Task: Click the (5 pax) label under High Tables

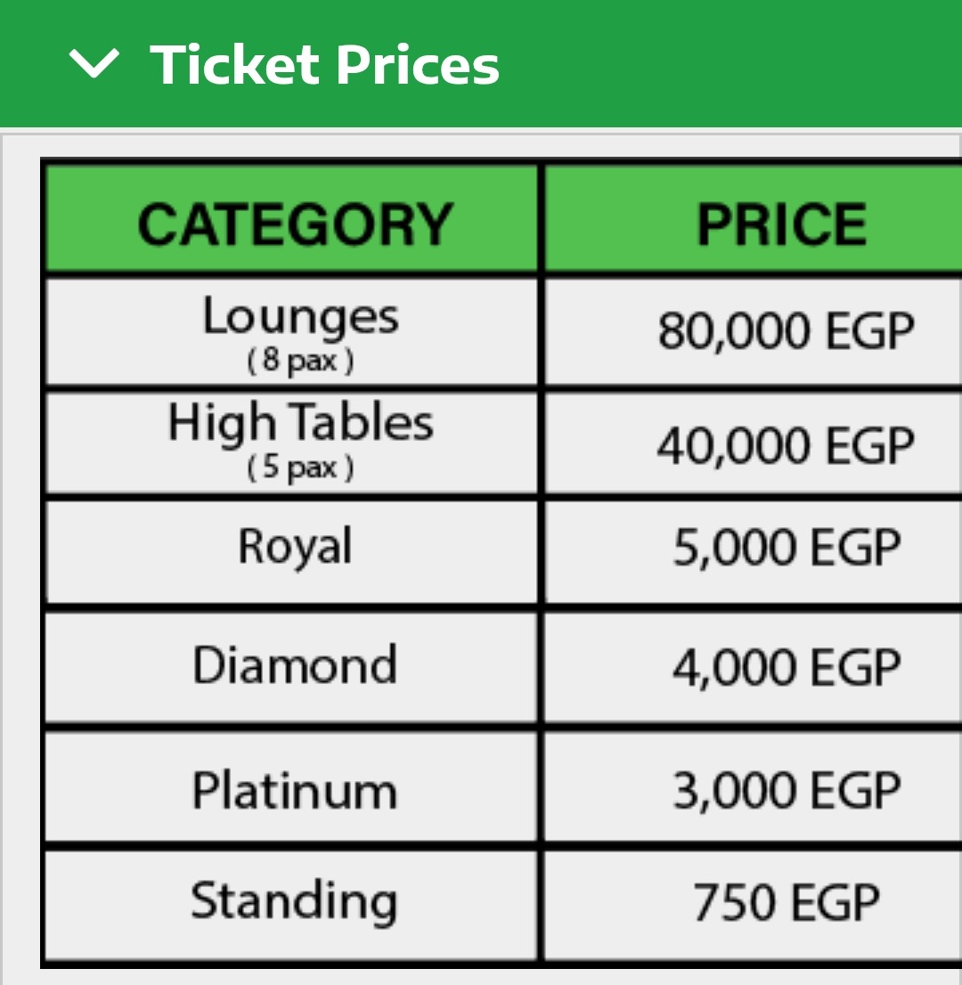Action: pos(300,468)
